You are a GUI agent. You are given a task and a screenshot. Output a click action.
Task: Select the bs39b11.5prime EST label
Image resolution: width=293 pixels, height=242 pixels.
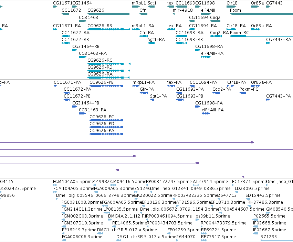(x=213, y=216)
